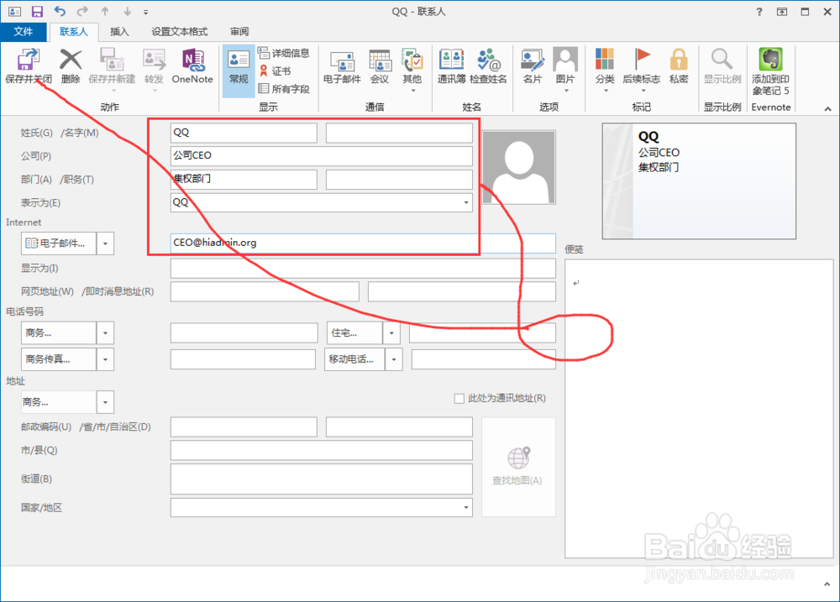Screen dimensions: 840x602
Task: Click the Job title (职务) field
Action: 399,180
